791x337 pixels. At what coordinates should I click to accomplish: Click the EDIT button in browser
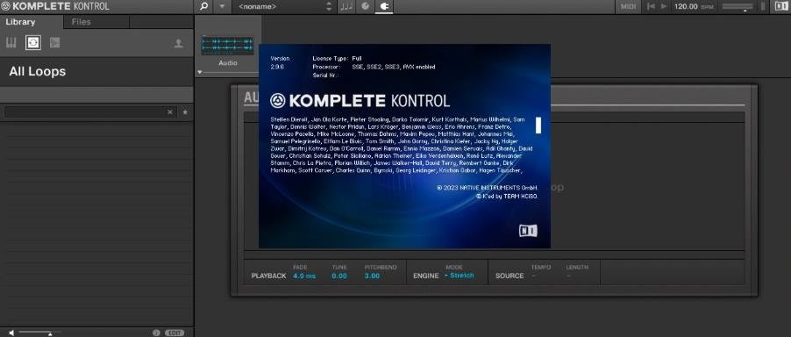(x=175, y=333)
